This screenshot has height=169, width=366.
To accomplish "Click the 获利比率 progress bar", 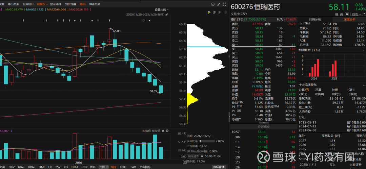I will coord(207,141).
